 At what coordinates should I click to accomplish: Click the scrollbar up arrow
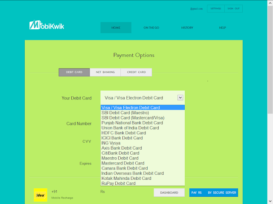click(270, 3)
